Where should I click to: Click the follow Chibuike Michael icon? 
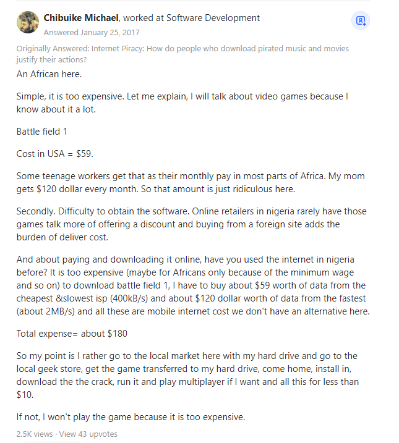(x=360, y=20)
